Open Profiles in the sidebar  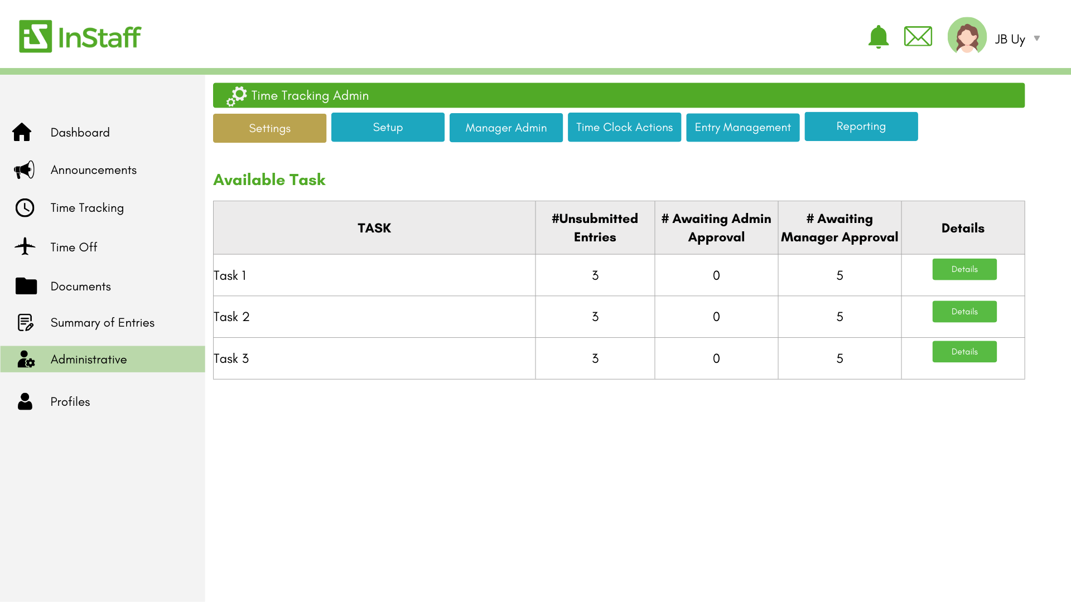(x=70, y=402)
